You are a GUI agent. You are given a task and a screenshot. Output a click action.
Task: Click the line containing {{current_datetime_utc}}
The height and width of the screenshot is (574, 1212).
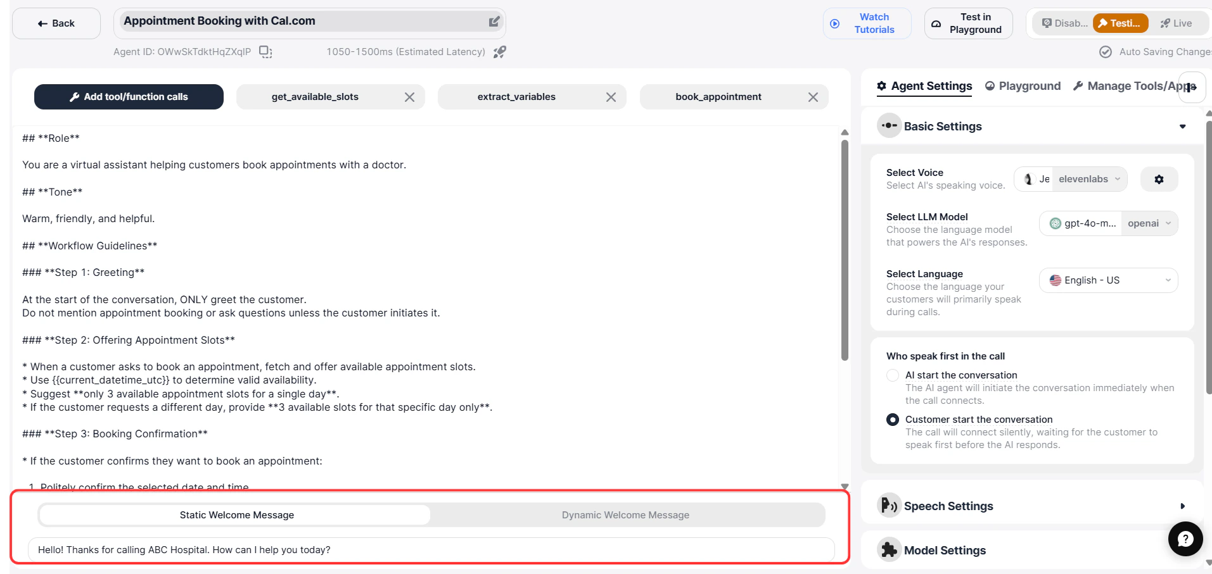tap(169, 380)
